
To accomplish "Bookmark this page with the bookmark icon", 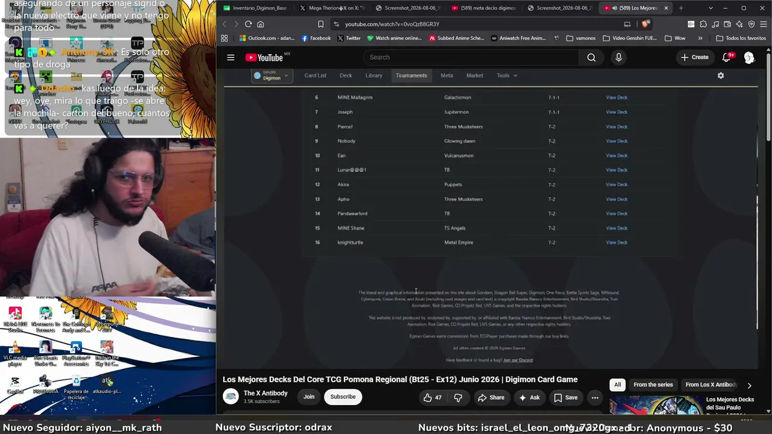I will click(x=321, y=24).
